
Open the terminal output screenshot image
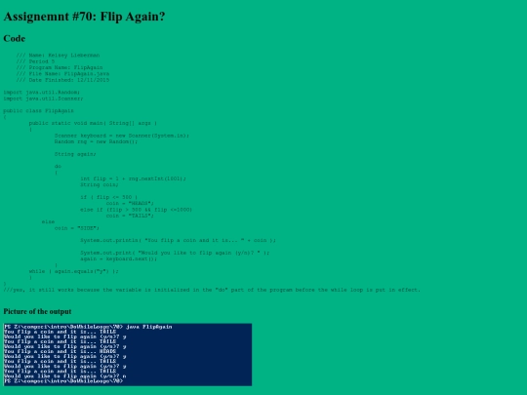click(x=128, y=355)
